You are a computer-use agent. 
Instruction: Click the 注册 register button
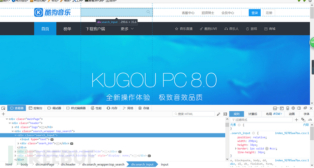coord(269,13)
